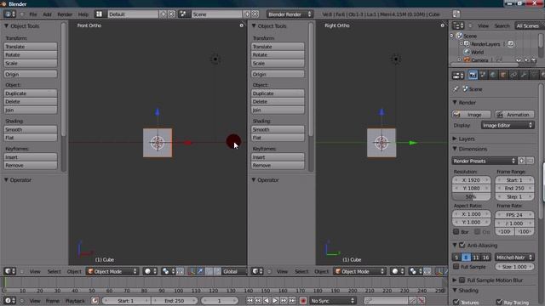Collapse the Render panel
545x306 pixels.
tap(455, 103)
